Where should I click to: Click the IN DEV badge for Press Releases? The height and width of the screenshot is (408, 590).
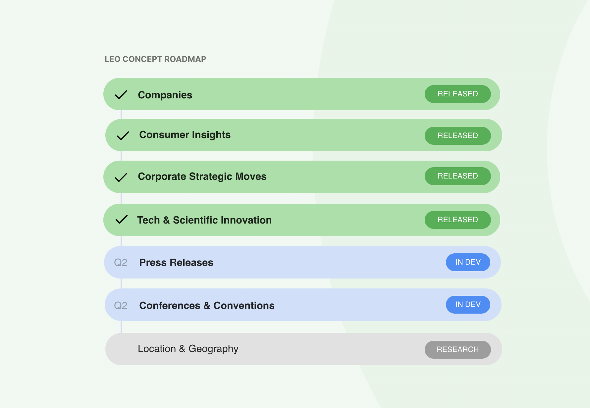[x=468, y=262]
